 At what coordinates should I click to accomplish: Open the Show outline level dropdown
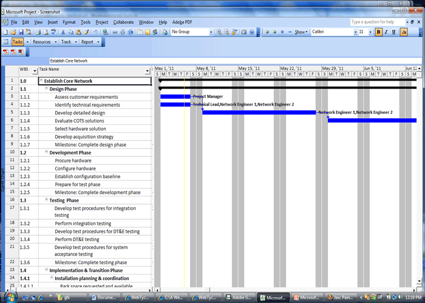[301, 32]
